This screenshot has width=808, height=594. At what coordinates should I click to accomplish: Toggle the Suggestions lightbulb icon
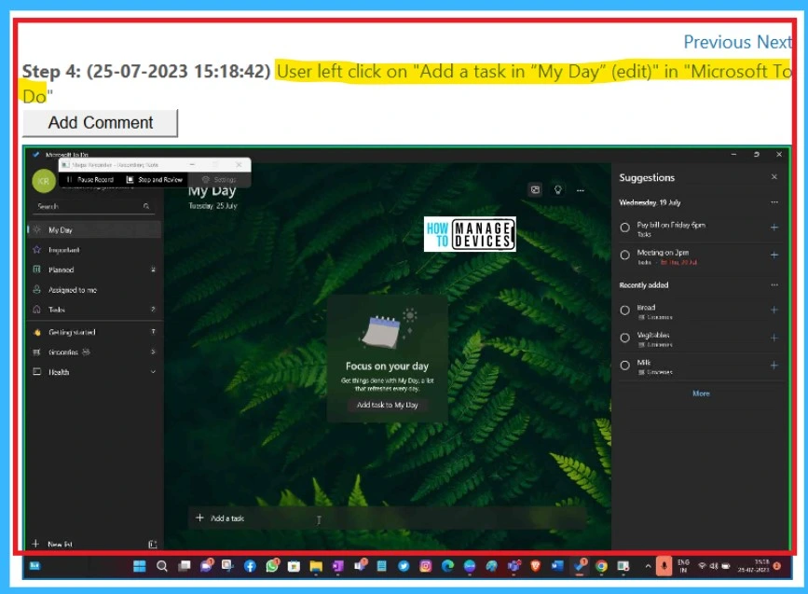[x=557, y=189]
